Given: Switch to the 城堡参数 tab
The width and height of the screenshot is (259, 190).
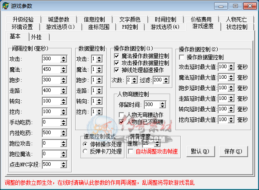Looking at the screenshot, I should point(59,19).
